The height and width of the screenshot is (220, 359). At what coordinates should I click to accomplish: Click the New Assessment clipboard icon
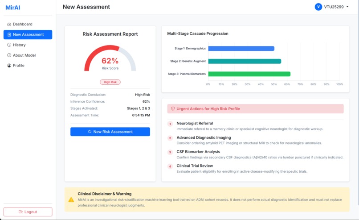click(x=9, y=35)
